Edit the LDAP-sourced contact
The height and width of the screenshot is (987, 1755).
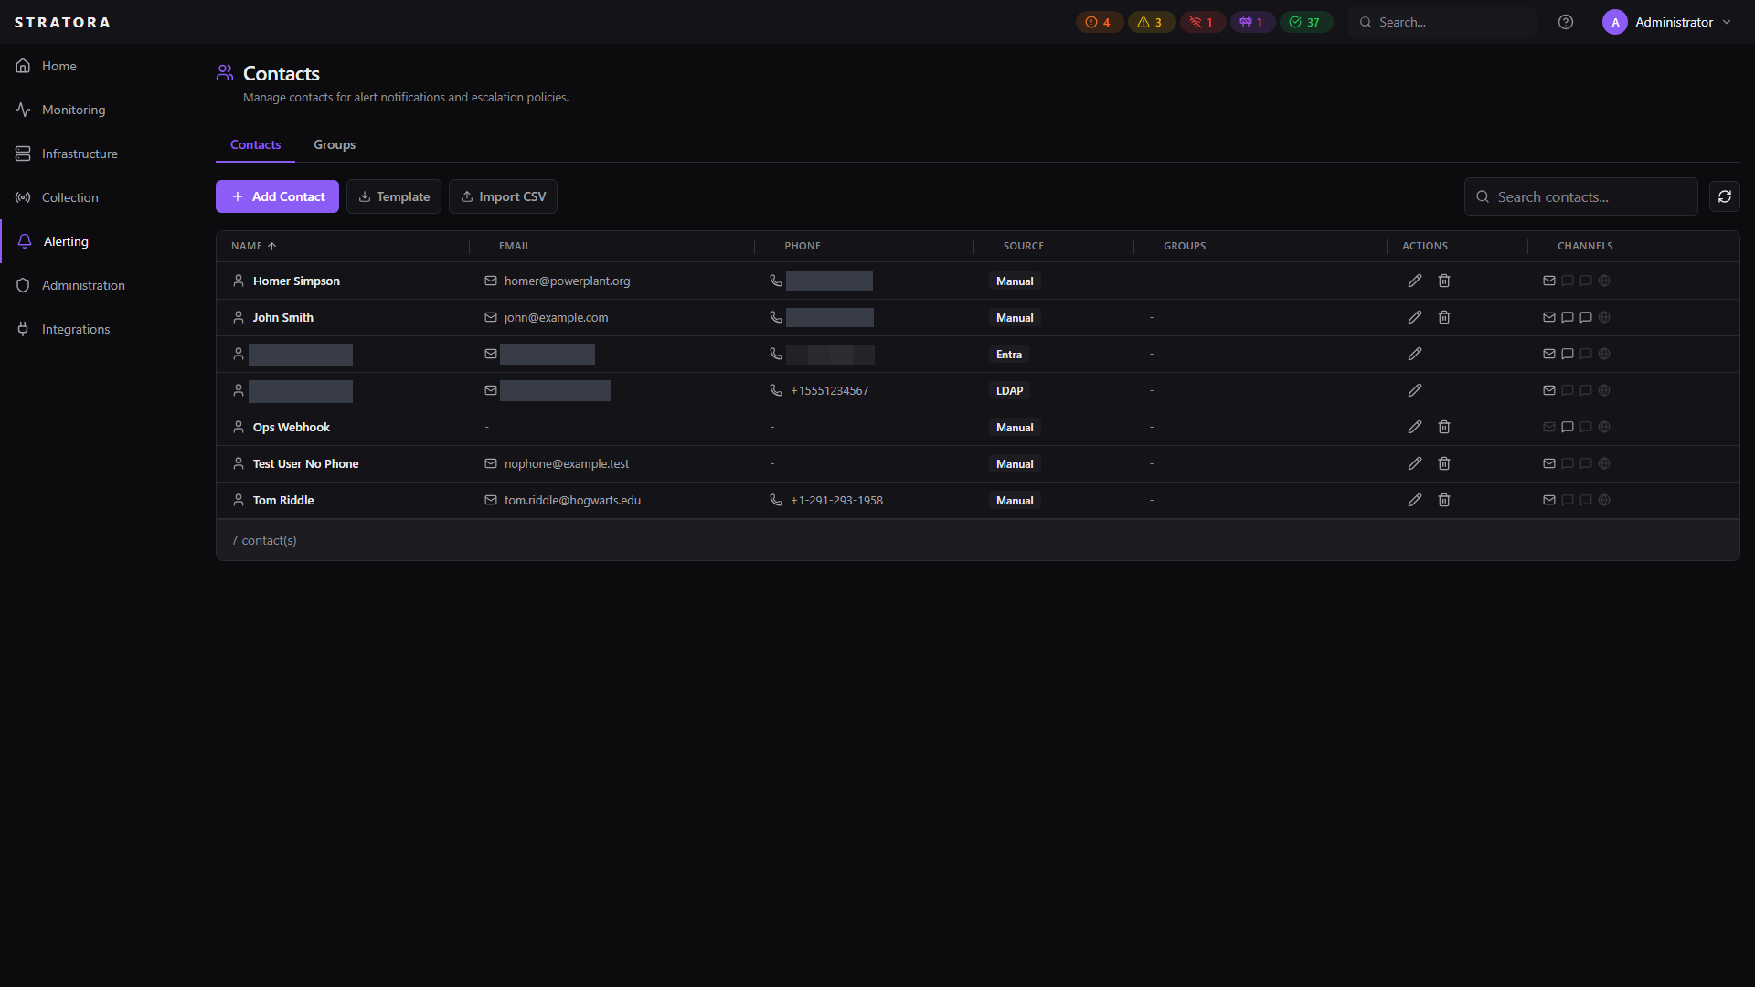click(x=1415, y=390)
